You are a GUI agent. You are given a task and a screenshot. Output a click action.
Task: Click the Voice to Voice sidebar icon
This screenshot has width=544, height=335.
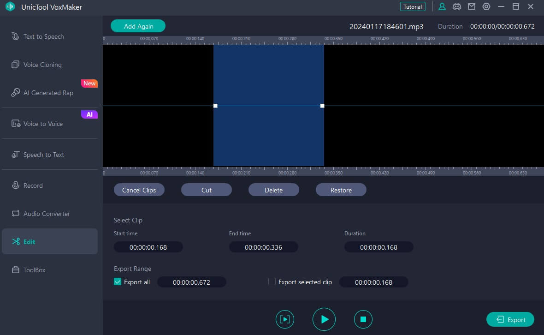coord(16,124)
